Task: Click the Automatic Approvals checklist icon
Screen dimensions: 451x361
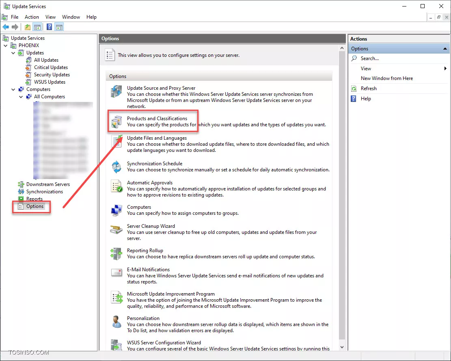Action: tap(117, 186)
